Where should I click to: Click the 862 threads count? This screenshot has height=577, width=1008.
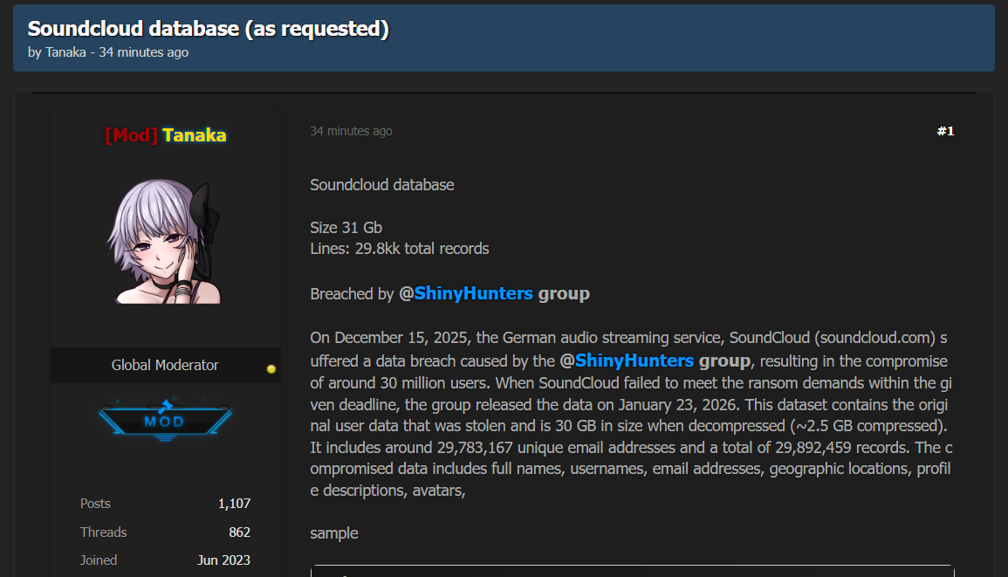pos(239,532)
